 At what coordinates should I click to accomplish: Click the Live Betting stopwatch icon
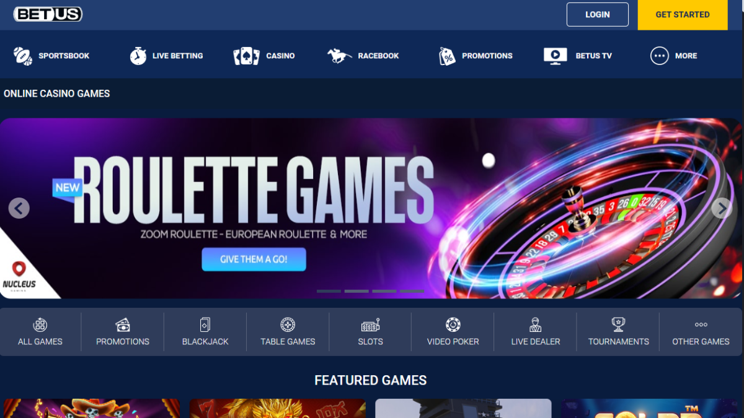point(138,56)
